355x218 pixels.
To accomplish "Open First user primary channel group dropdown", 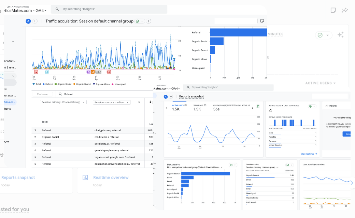I will [195, 167].
